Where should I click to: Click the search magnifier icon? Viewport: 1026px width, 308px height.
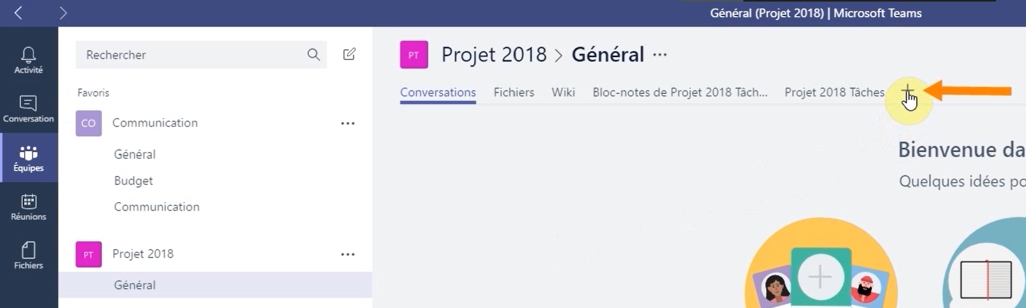tap(314, 54)
